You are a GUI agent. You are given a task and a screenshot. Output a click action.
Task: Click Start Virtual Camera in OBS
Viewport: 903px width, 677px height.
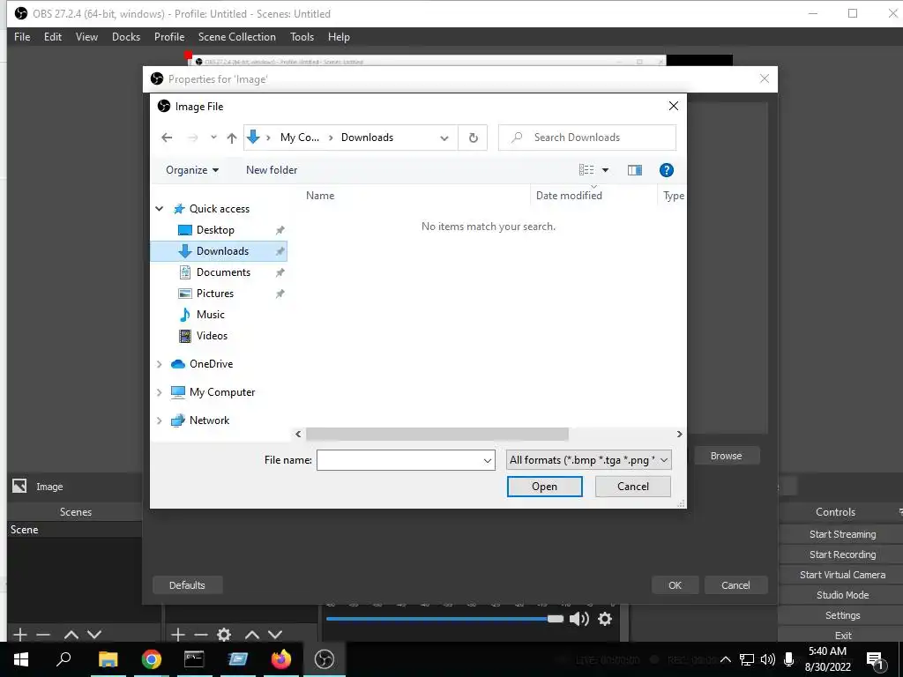[x=842, y=575]
